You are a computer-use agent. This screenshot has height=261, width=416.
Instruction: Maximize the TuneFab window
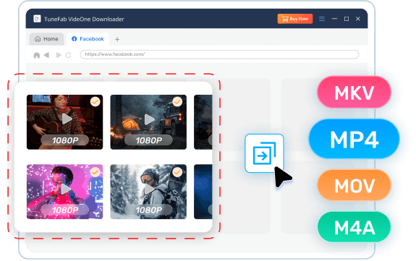click(x=347, y=19)
